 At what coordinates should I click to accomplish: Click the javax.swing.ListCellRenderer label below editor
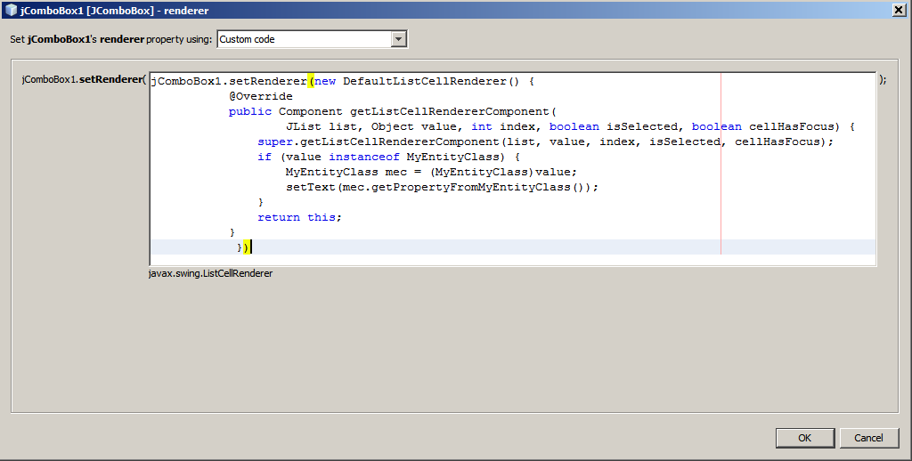pos(211,273)
